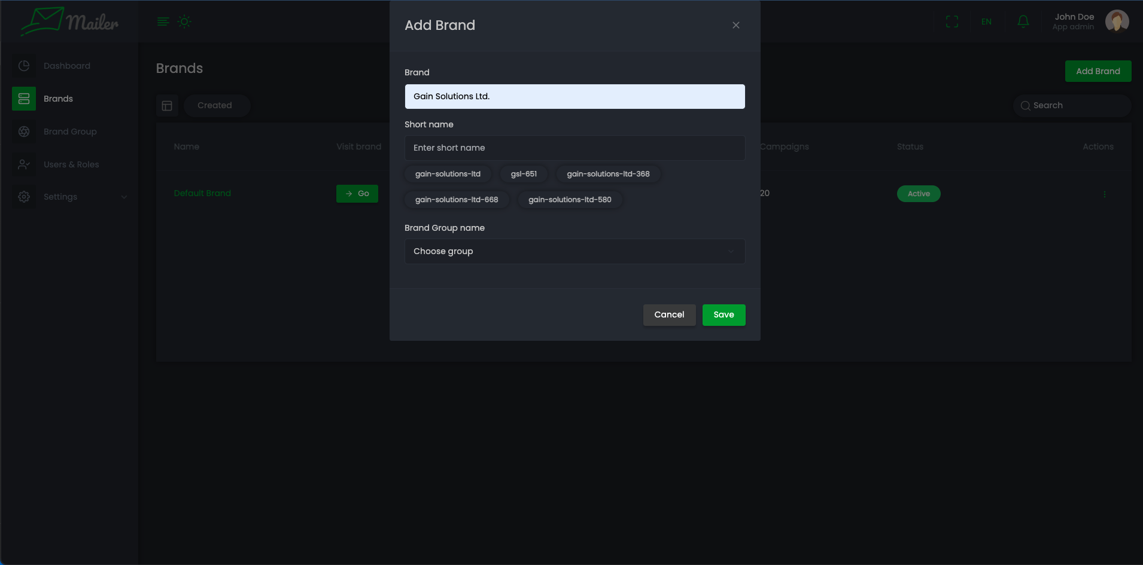
Task: Toggle the light/dark theme sun icon
Action: click(184, 22)
